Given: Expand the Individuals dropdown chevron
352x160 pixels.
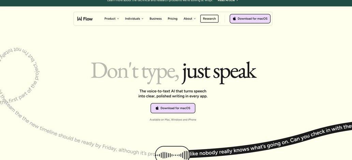Looking at the screenshot, I should click(x=143, y=19).
